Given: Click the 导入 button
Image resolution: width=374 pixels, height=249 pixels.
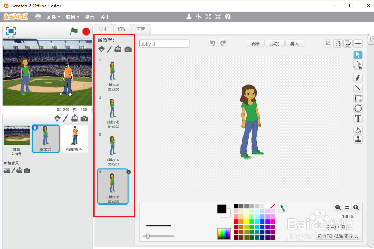Looking at the screenshot, I should [x=295, y=44].
